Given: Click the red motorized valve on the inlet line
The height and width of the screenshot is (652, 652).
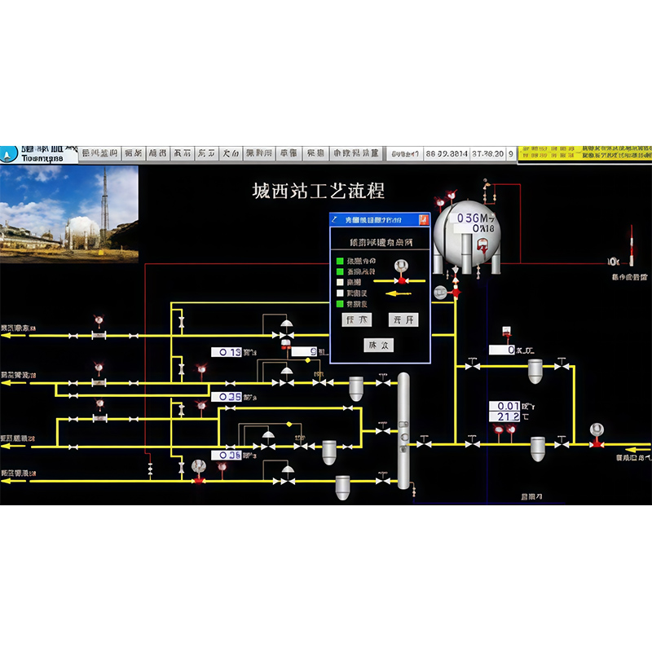Looking at the screenshot, I should click(x=597, y=444).
